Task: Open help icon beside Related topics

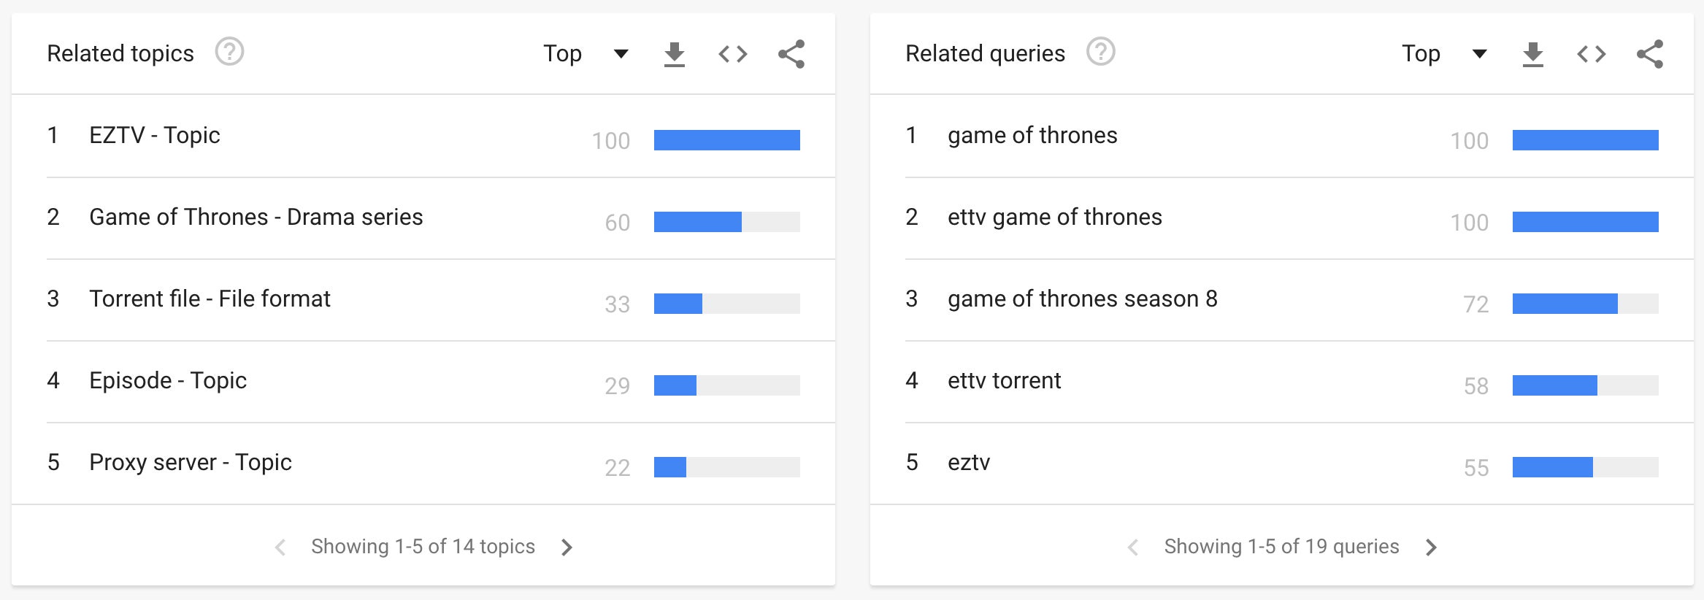Action: (229, 53)
